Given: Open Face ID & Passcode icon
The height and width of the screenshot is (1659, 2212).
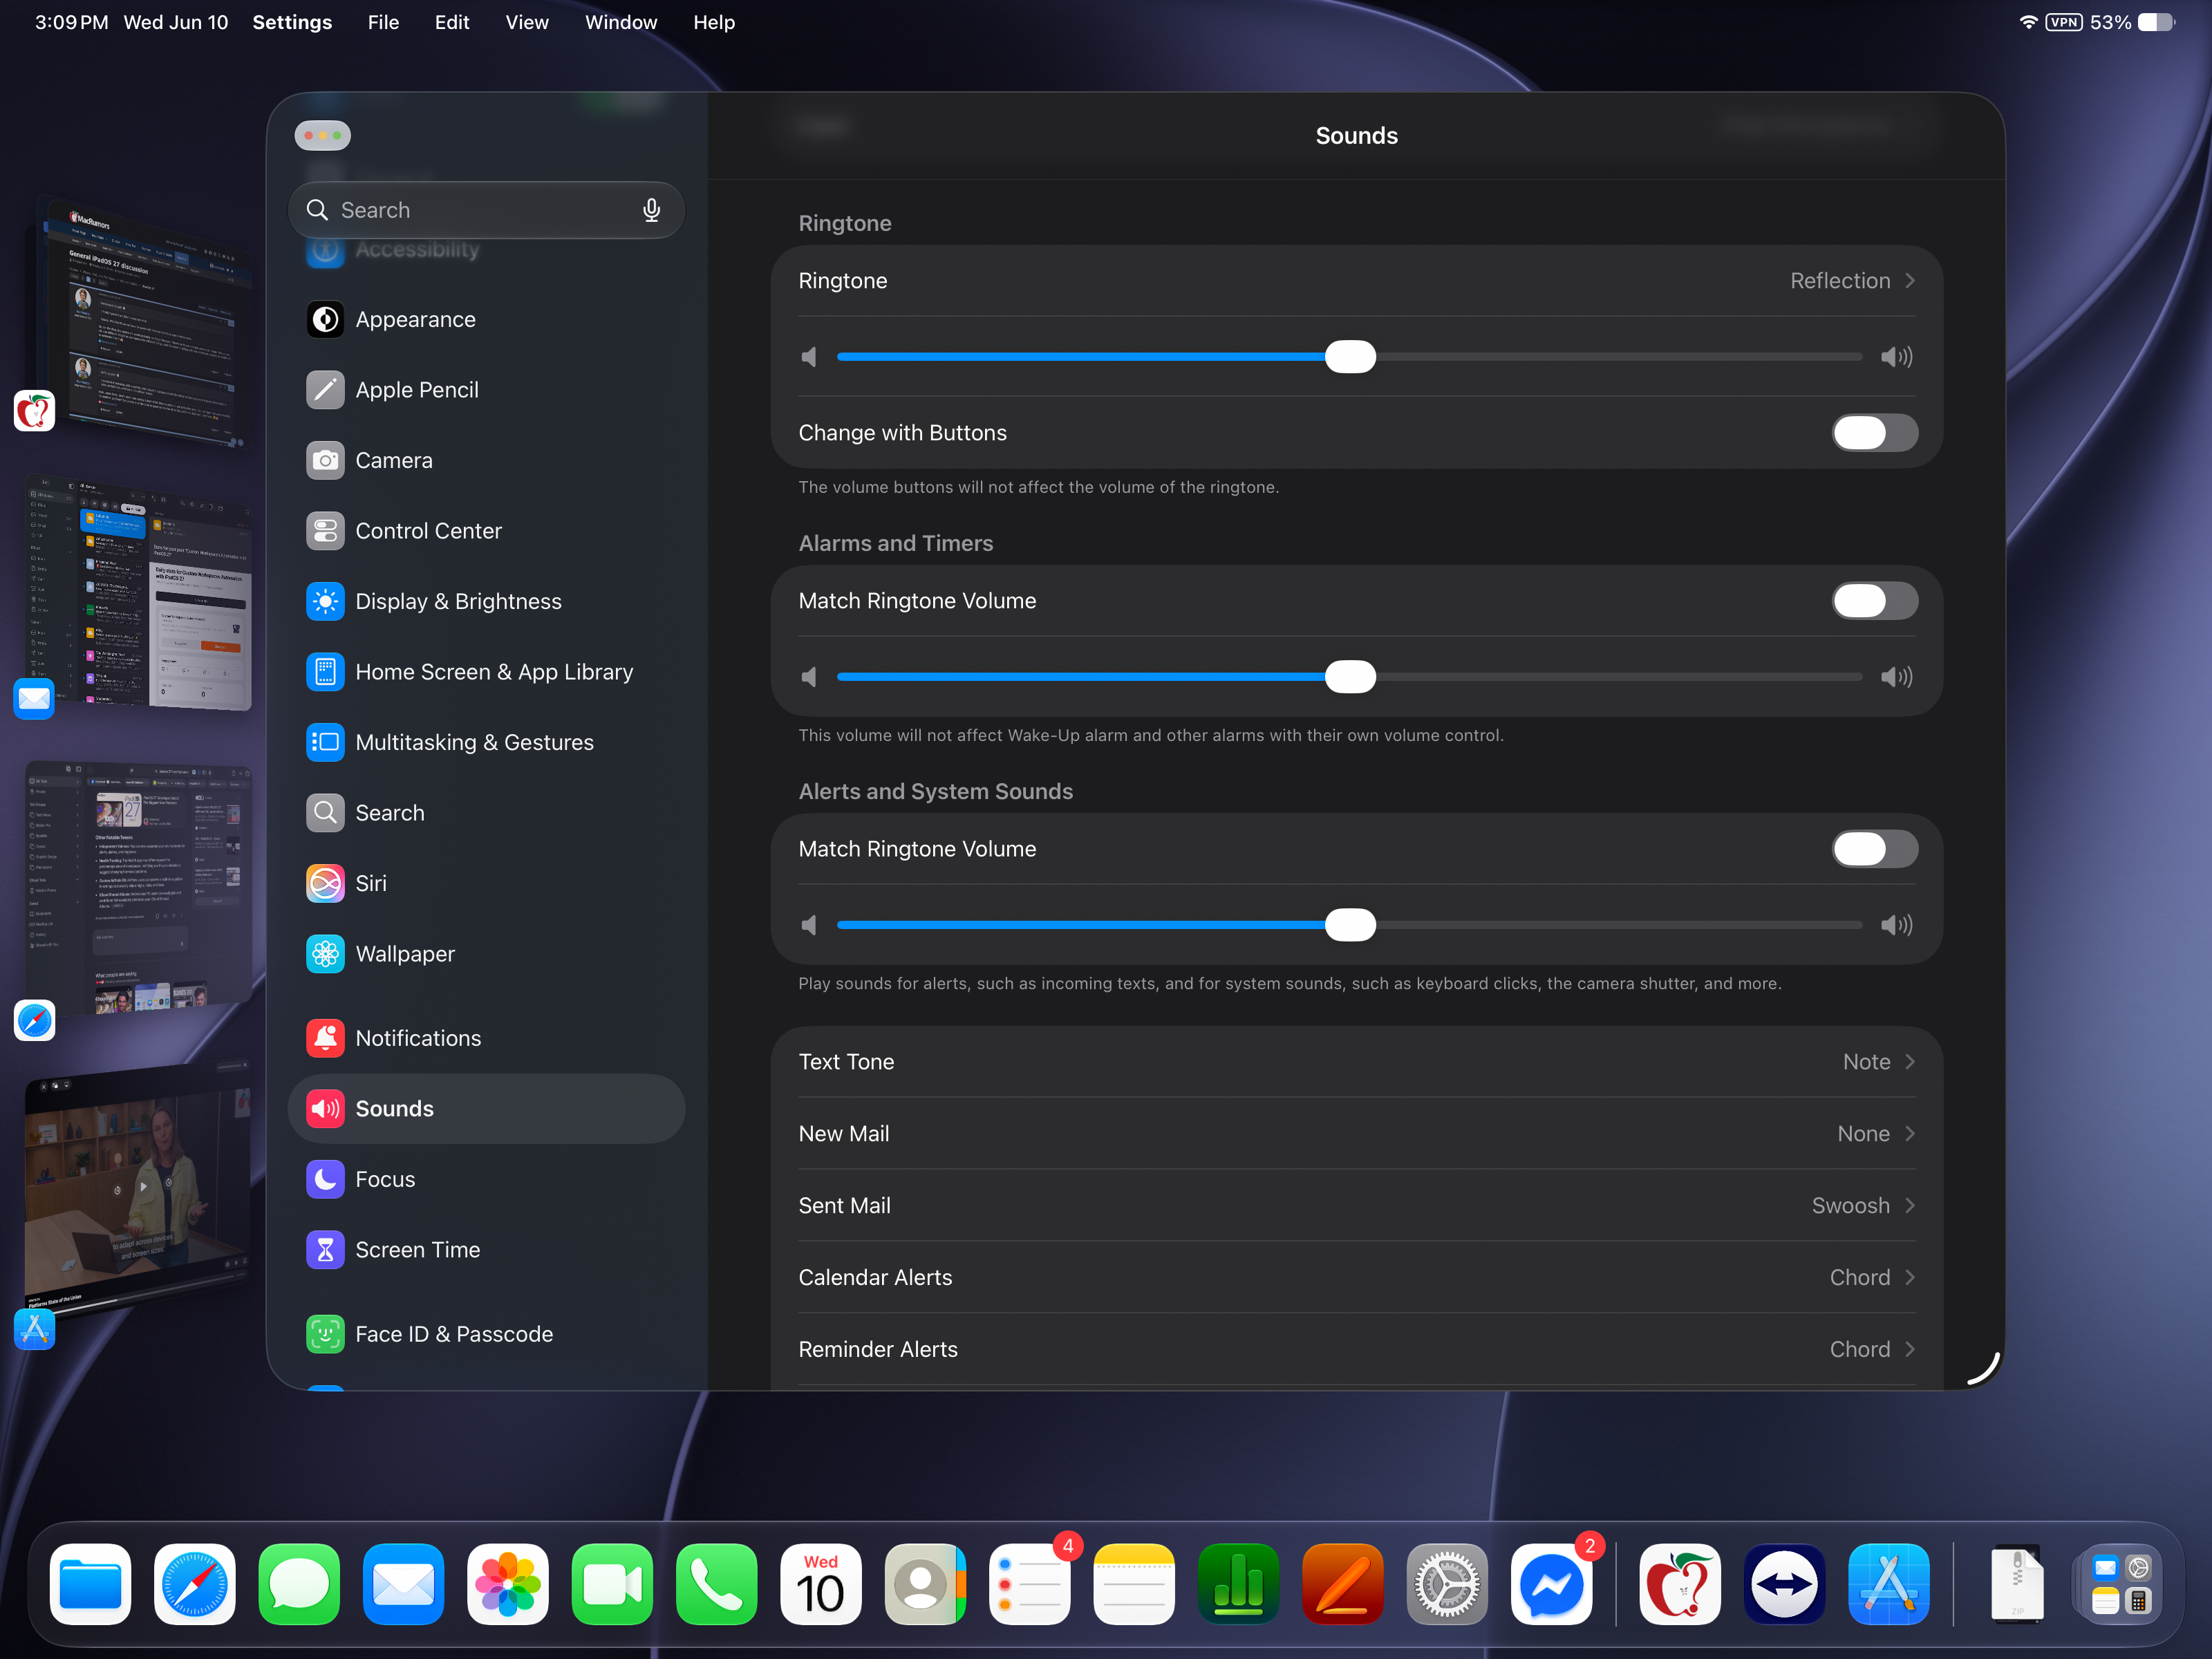Looking at the screenshot, I should 325,1334.
